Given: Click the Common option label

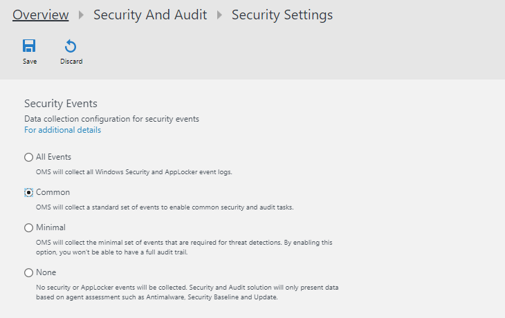Looking at the screenshot, I should coord(53,192).
